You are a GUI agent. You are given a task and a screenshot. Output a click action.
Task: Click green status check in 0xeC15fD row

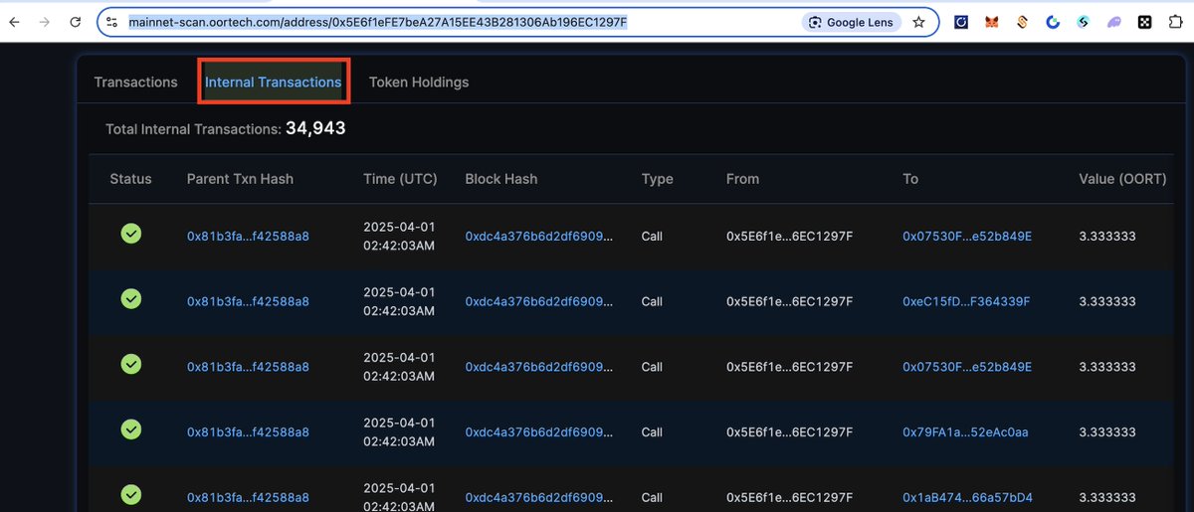click(130, 299)
